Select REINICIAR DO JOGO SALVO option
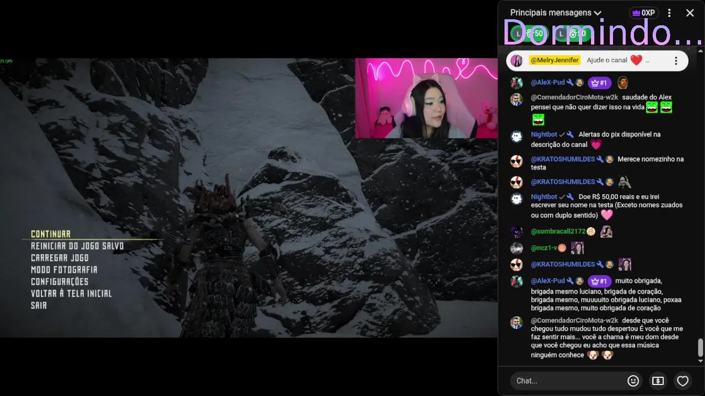 point(77,246)
